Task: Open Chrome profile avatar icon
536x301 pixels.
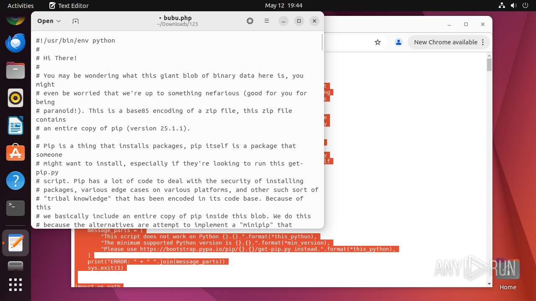Action: click(399, 42)
